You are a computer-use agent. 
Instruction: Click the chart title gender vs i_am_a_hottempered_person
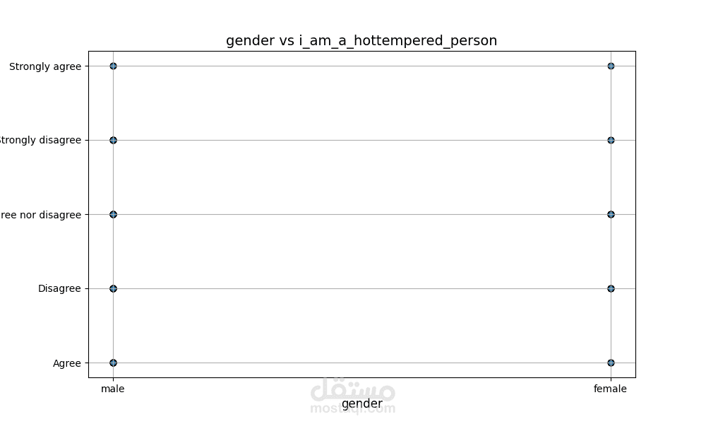(361, 40)
